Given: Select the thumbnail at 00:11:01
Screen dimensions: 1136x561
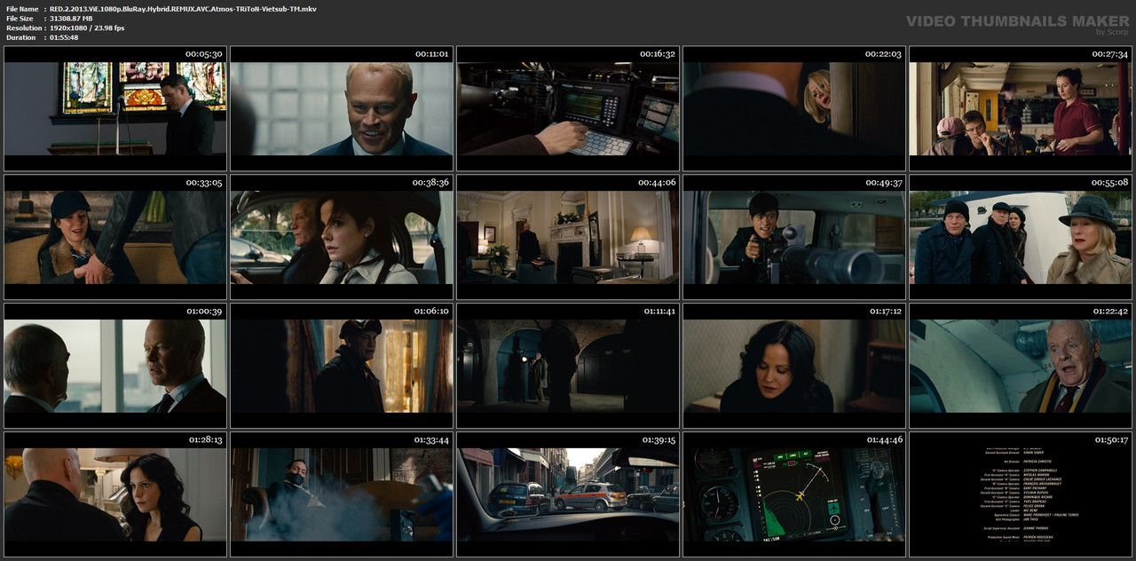Looking at the screenshot, I should (342, 108).
